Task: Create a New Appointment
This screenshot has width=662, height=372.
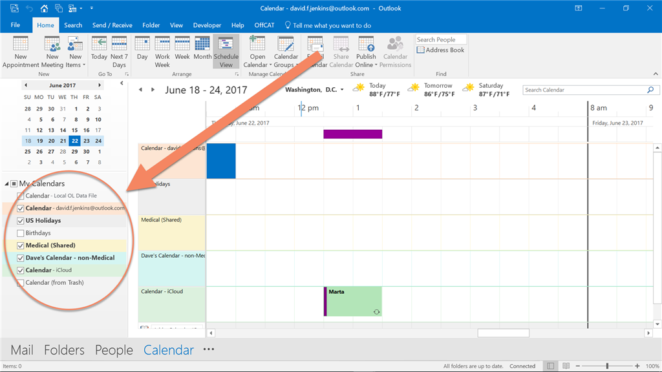Action: tap(21, 52)
